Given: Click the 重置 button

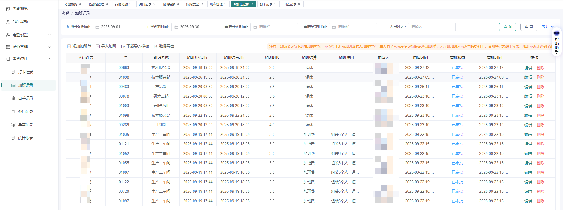Looking at the screenshot, I should (x=529, y=27).
